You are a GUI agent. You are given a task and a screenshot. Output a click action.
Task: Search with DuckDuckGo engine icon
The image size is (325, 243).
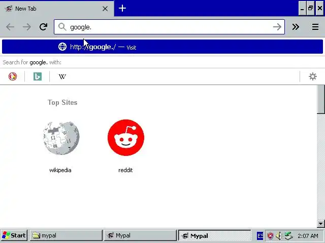click(x=13, y=76)
